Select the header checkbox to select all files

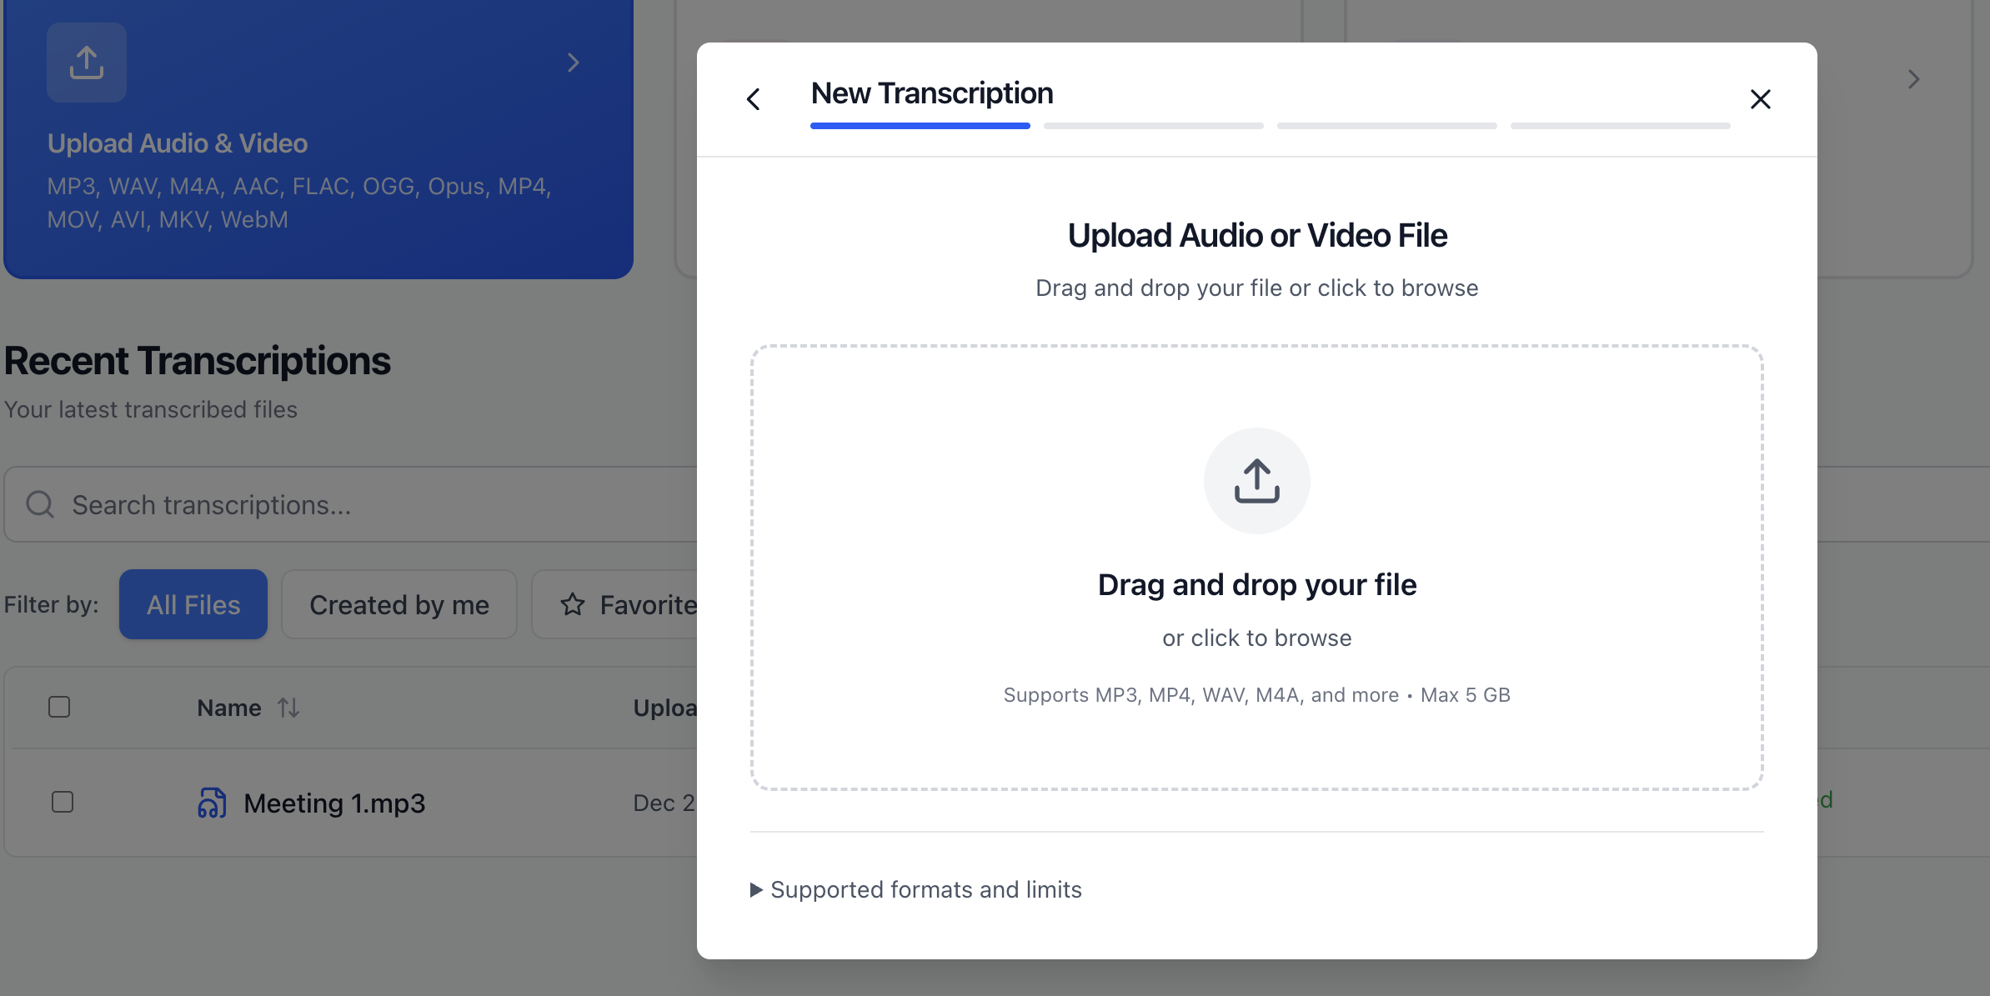point(59,706)
